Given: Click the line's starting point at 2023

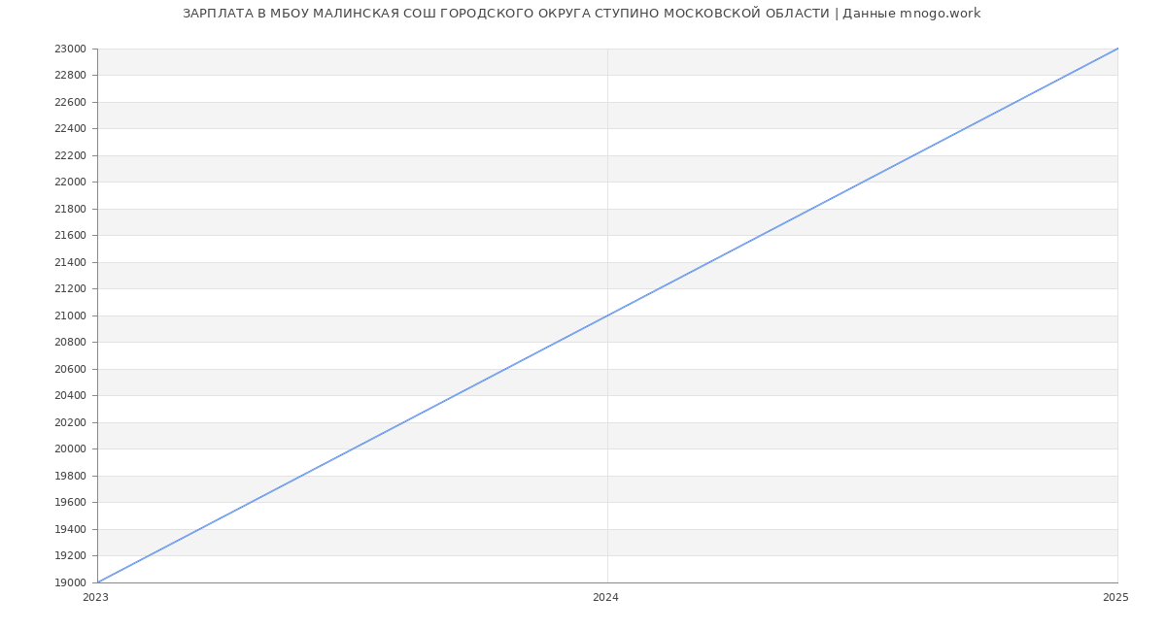Looking at the screenshot, I should tap(97, 582).
